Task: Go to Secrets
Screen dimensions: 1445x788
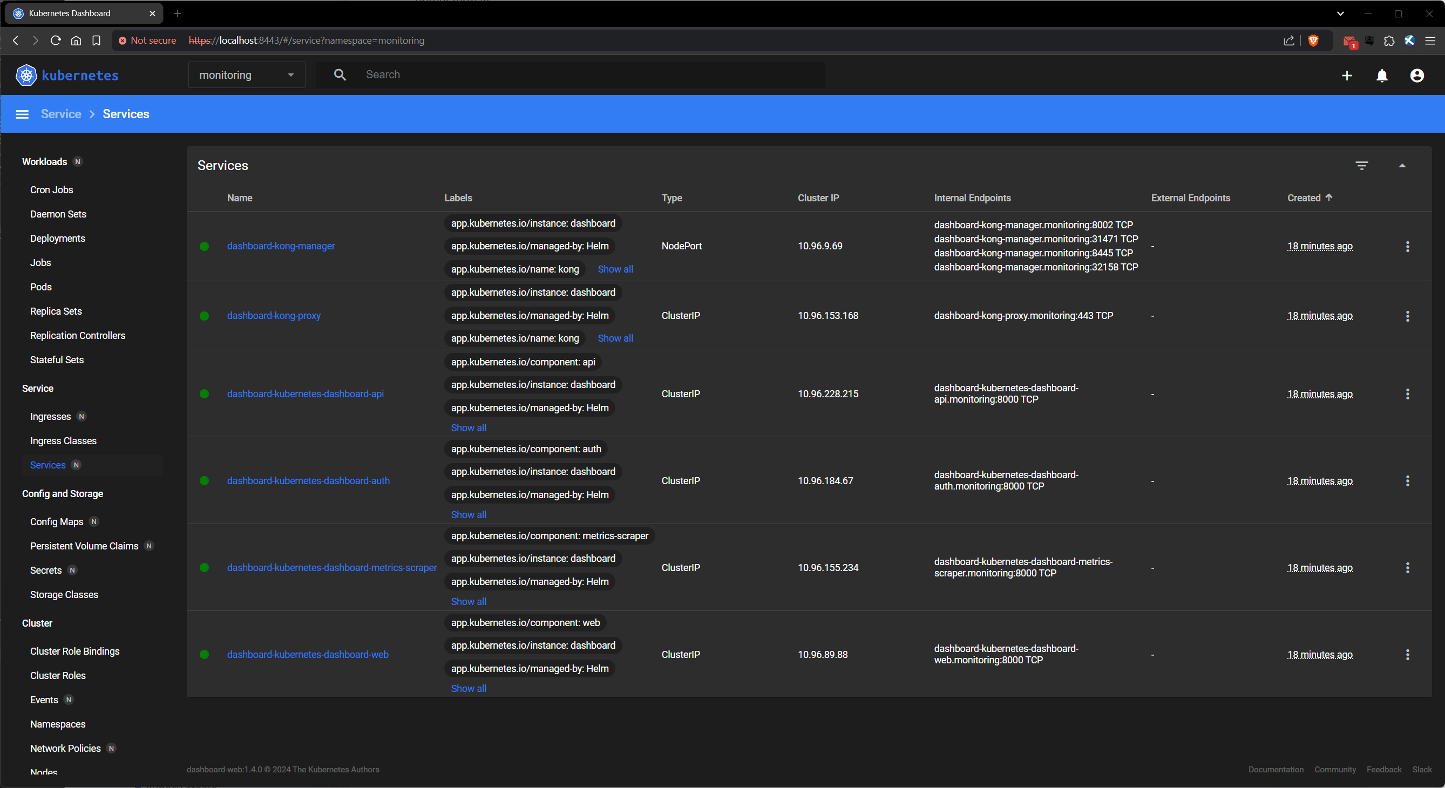Action: [46, 570]
